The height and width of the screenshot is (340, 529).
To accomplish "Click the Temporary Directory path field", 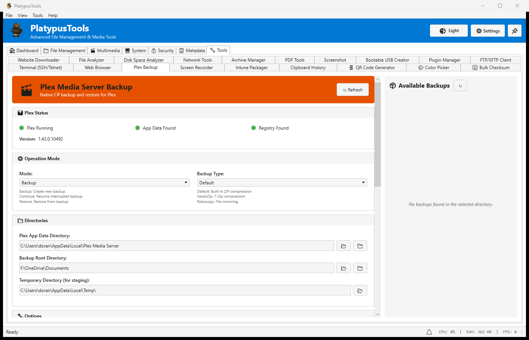I will pyautogui.click(x=185, y=291).
